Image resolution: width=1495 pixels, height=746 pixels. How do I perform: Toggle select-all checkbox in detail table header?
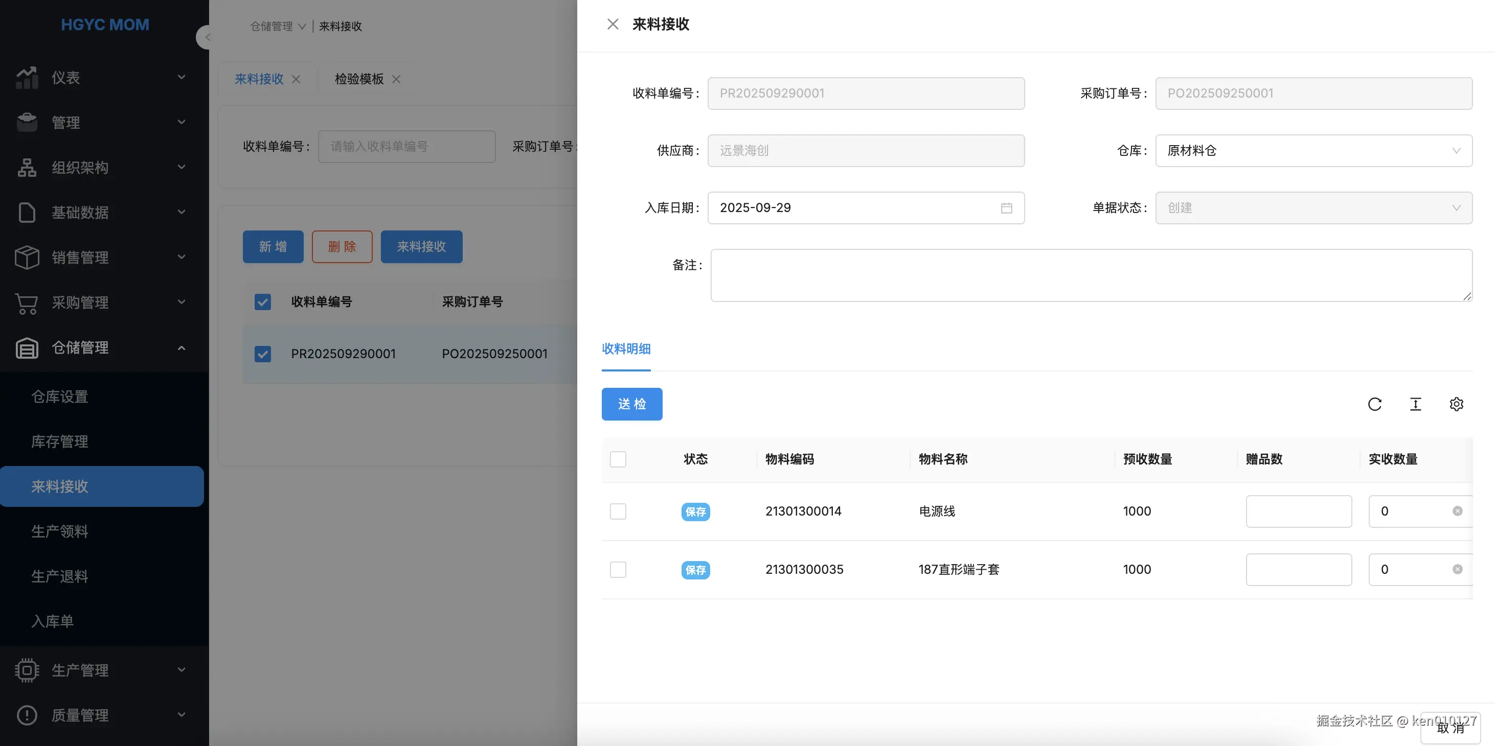coord(618,459)
